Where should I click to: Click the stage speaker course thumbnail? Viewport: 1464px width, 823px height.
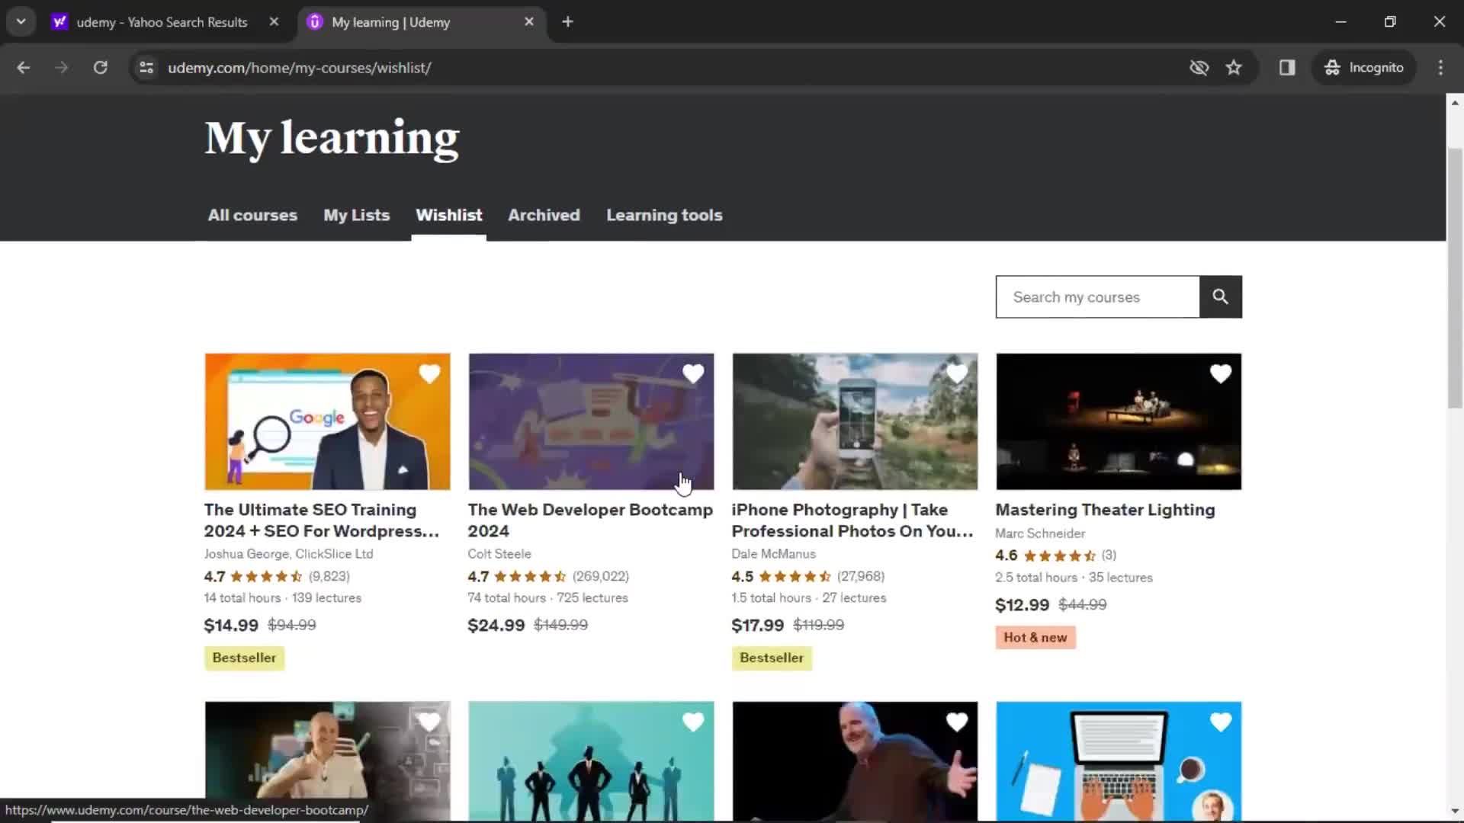point(855,762)
